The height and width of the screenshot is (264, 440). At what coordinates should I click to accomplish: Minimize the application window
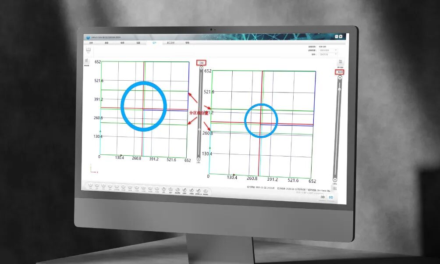337,36
